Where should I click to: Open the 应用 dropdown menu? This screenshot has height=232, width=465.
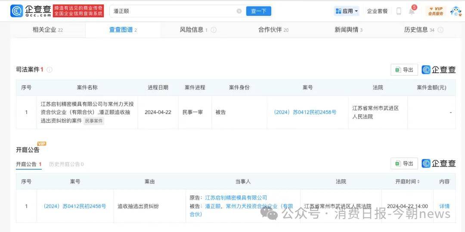coord(347,11)
